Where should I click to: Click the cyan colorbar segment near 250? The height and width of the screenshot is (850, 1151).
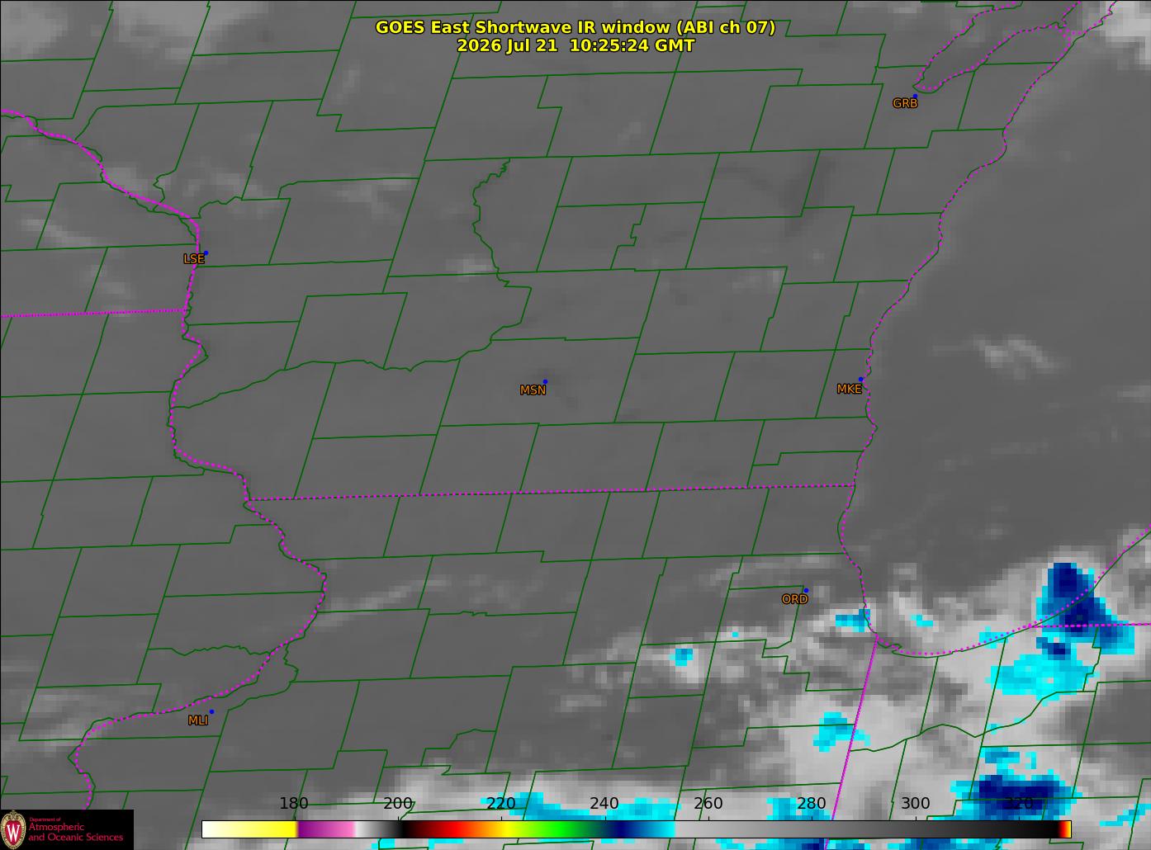(x=656, y=829)
